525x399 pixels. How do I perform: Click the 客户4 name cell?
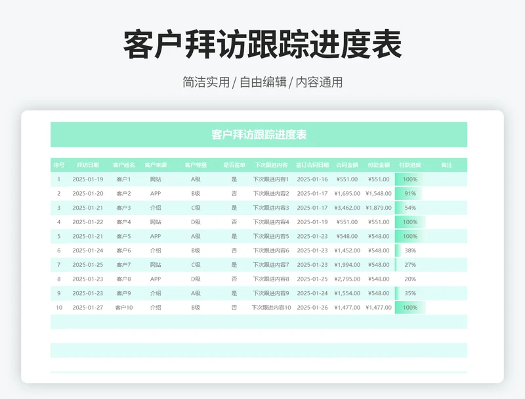click(124, 222)
